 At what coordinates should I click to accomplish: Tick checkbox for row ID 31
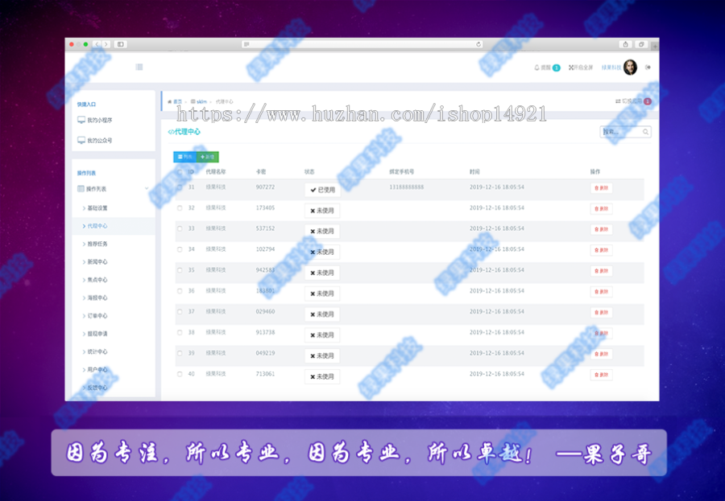coord(180,187)
